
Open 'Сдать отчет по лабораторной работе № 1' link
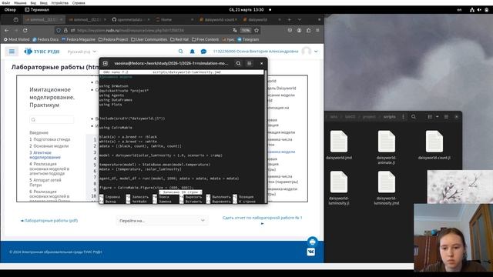click(x=262, y=218)
